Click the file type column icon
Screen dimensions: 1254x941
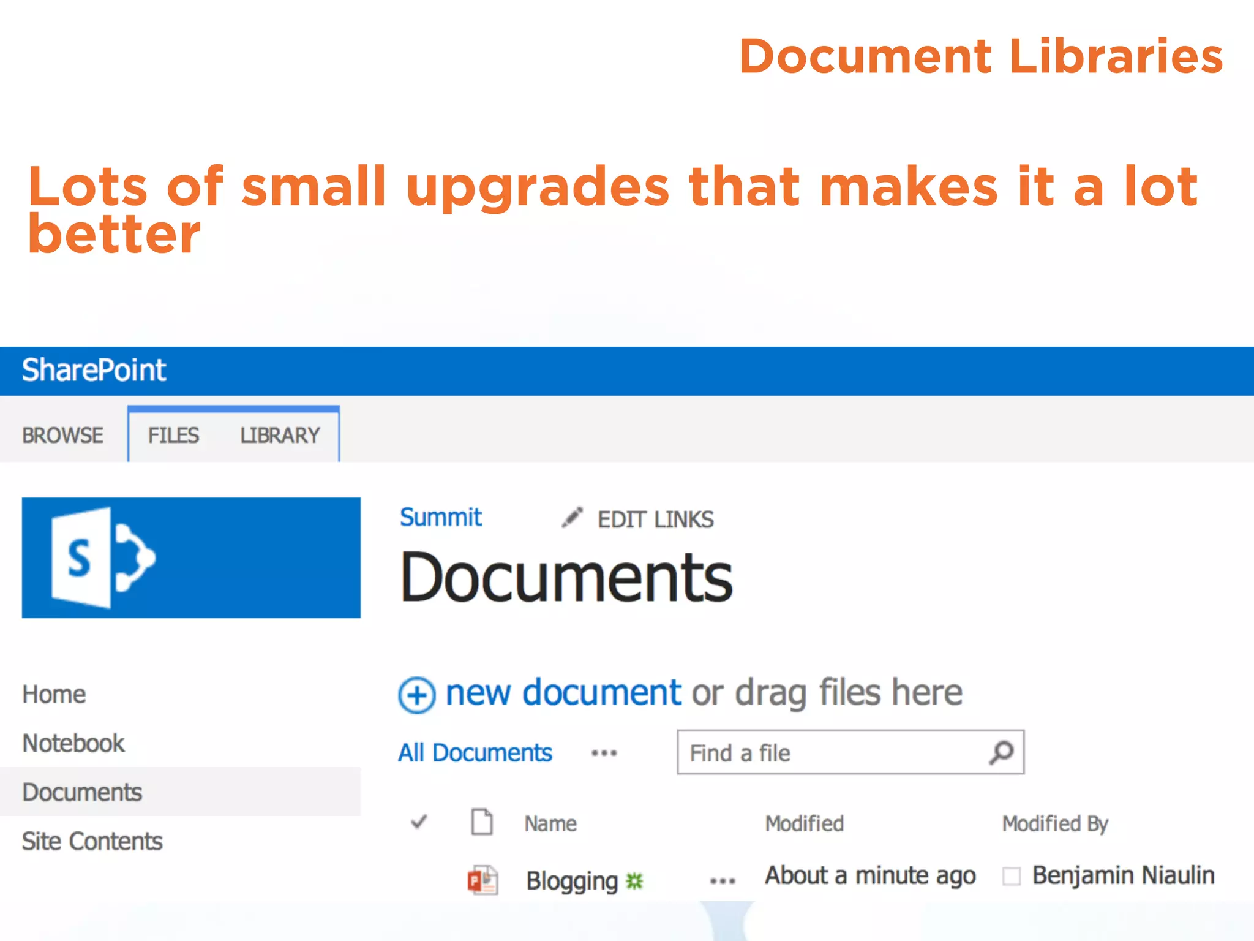[x=482, y=822]
